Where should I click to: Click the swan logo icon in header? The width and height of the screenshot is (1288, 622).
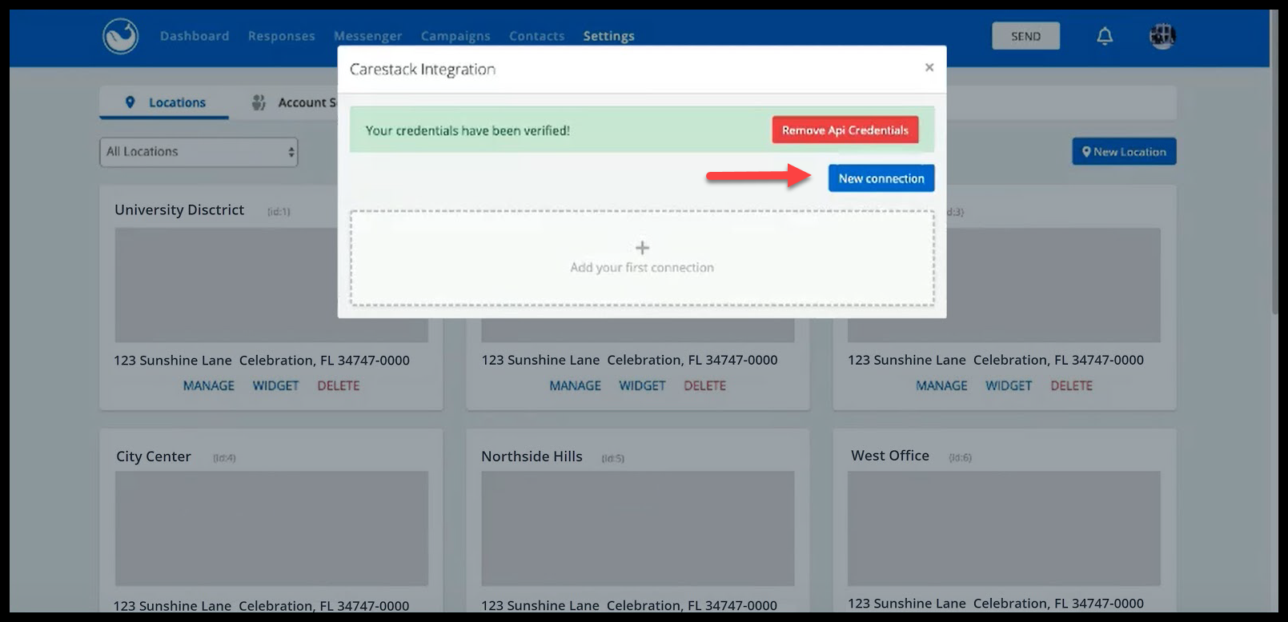pyautogui.click(x=121, y=36)
